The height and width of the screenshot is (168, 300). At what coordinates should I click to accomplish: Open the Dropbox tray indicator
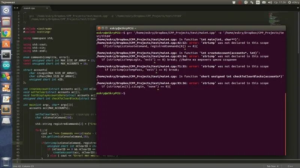(x=234, y=2)
